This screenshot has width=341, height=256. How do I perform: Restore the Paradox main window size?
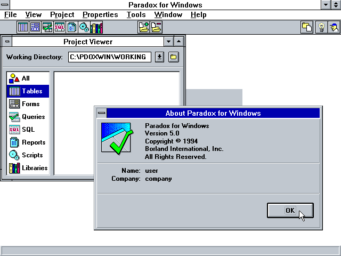click(x=336, y=5)
